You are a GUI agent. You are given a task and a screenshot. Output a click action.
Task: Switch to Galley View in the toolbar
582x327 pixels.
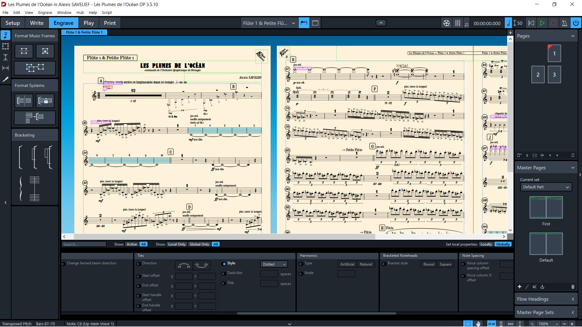click(x=315, y=23)
